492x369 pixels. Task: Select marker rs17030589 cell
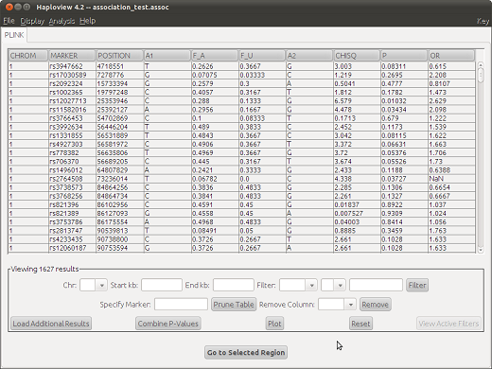point(72,75)
